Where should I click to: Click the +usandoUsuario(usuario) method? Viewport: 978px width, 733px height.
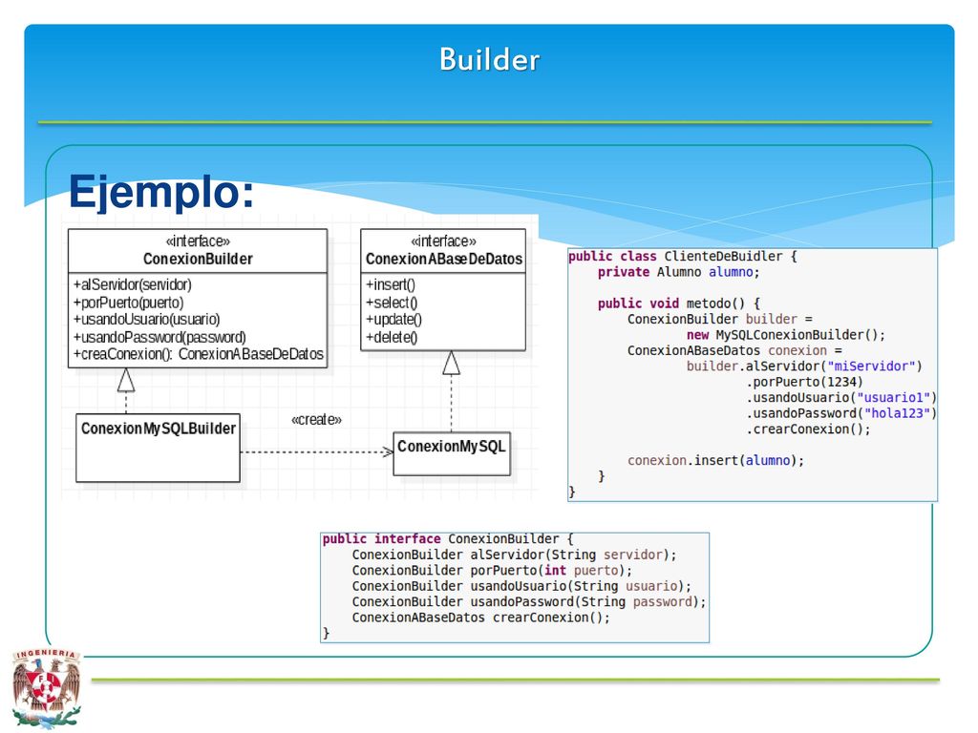[146, 319]
